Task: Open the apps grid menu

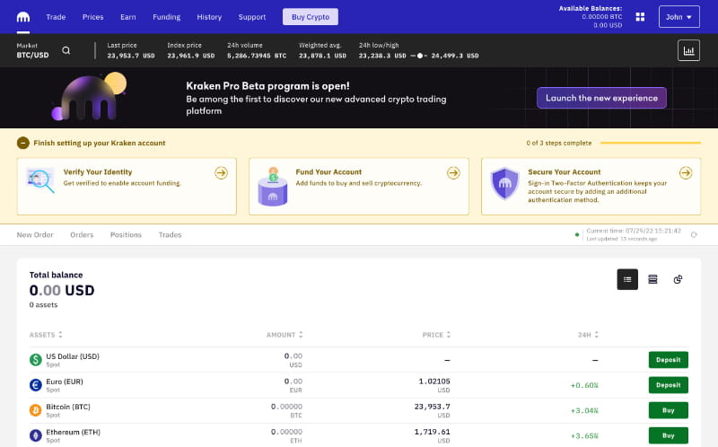Action: pyautogui.click(x=640, y=17)
